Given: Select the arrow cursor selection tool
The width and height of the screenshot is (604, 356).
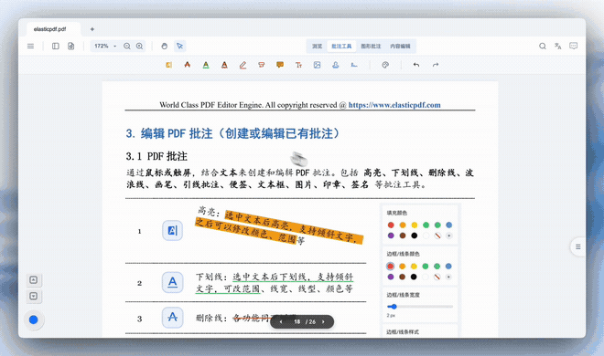Looking at the screenshot, I should tap(180, 46).
